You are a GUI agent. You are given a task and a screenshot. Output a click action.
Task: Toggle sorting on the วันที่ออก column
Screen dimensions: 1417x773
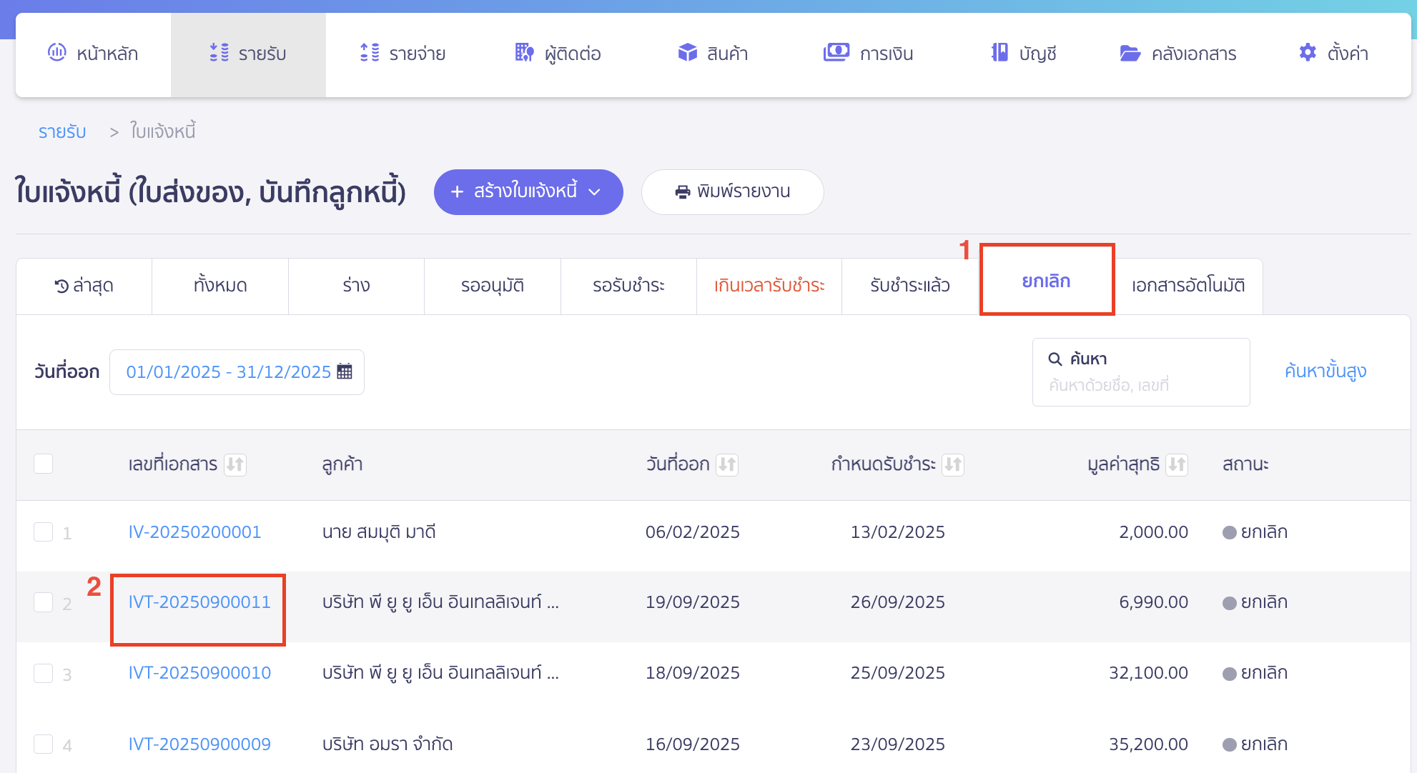(728, 464)
